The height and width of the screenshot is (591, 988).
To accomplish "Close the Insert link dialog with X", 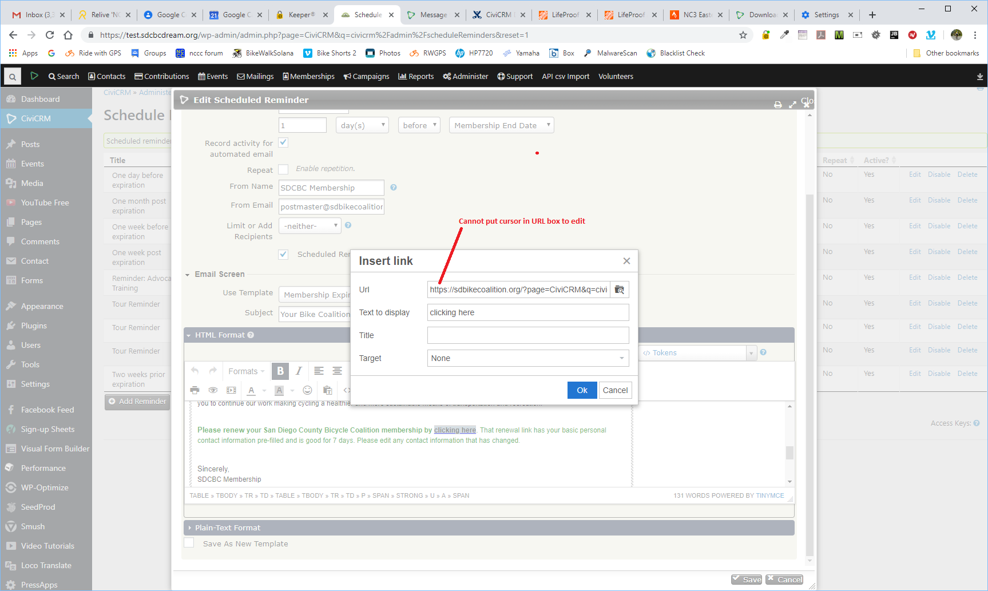I will [626, 261].
